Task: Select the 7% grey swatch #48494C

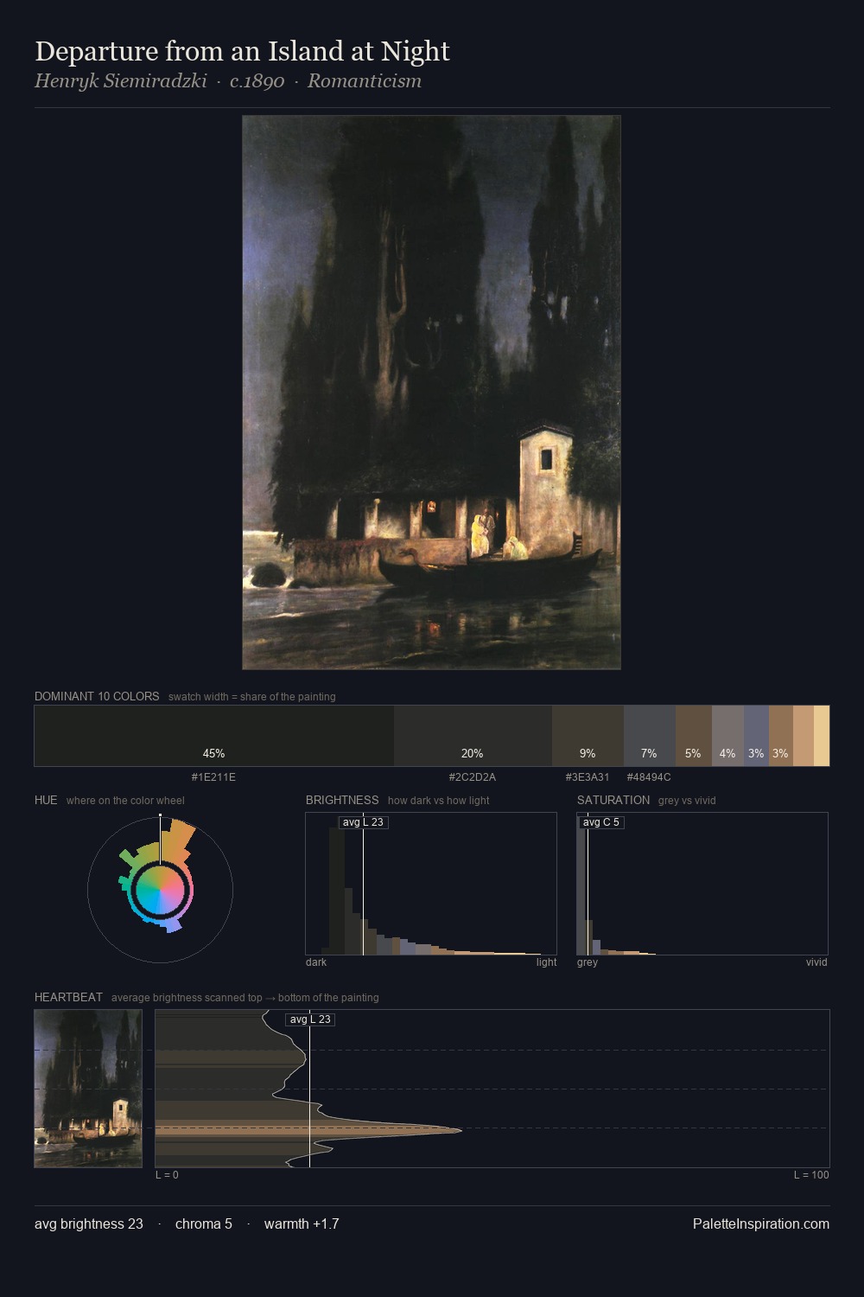Action: click(x=649, y=736)
